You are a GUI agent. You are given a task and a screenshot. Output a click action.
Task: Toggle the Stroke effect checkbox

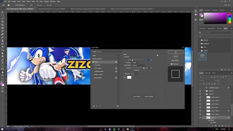pos(93,62)
